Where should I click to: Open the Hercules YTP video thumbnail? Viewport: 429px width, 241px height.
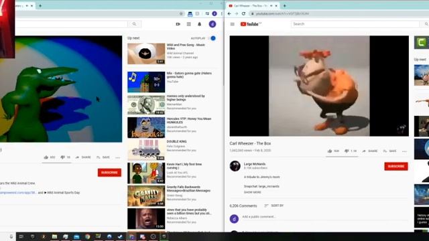click(146, 128)
